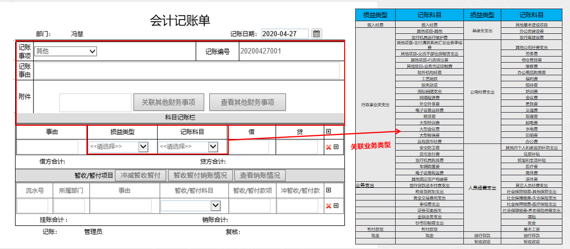Click the 人员经费支出 category cell

pos(483,188)
